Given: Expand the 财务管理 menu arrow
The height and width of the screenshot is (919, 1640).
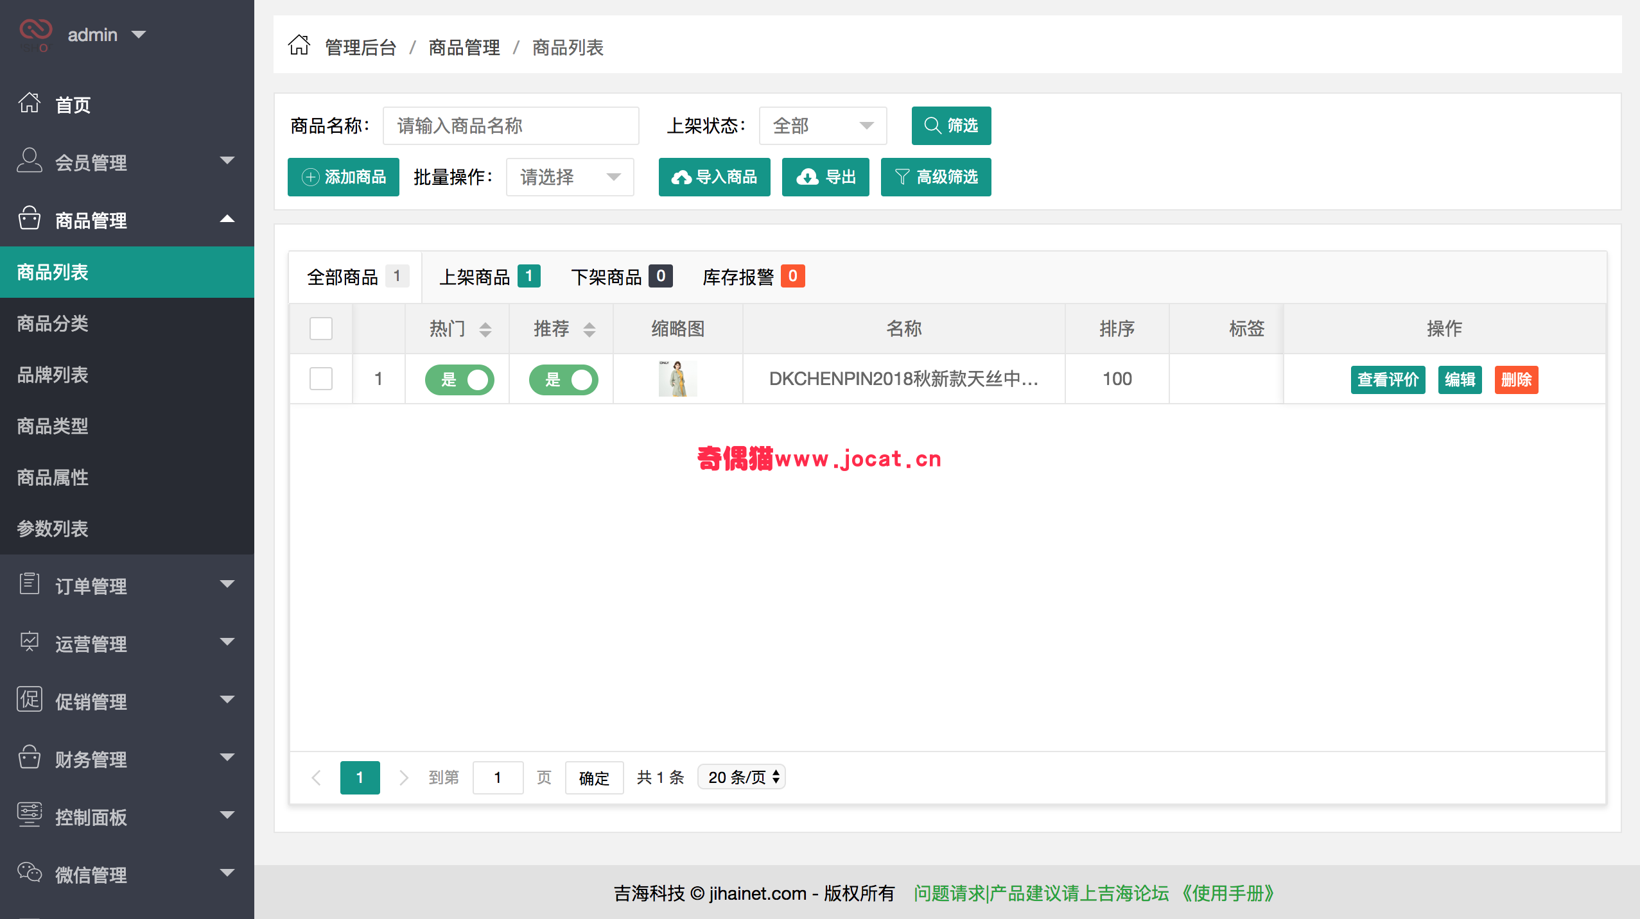Looking at the screenshot, I should pyautogui.click(x=227, y=757).
